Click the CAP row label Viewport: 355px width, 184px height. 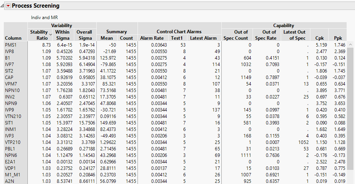(9, 77)
